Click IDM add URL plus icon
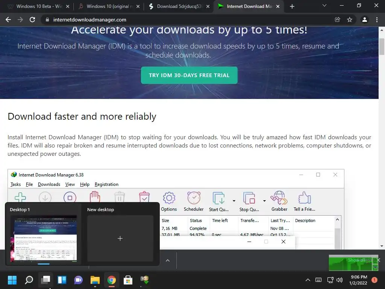This screenshot has height=289, width=385. pyautogui.click(x=20, y=197)
